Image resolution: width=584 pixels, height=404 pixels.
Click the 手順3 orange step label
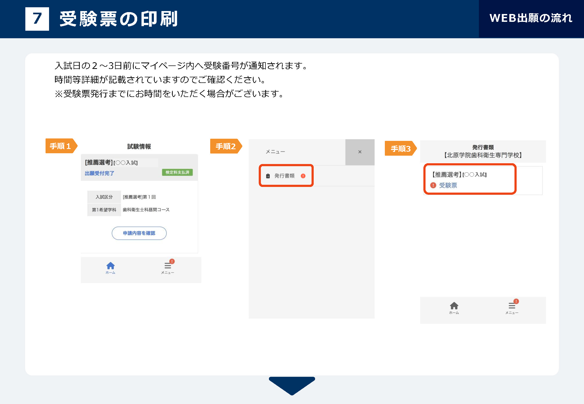400,148
